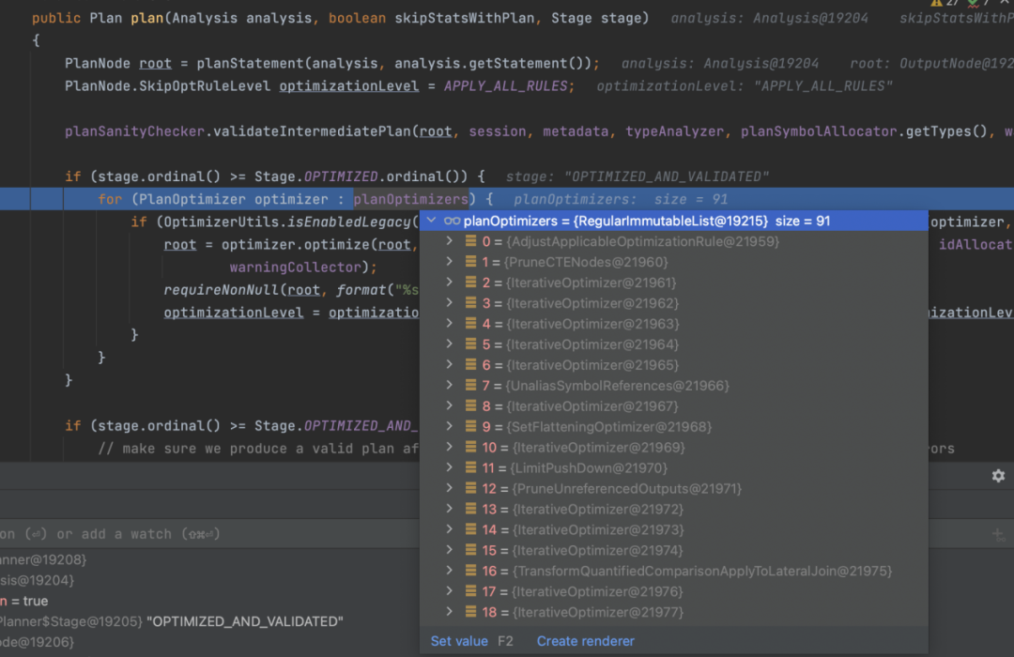1014x657 pixels.
Task: Expand the TransformQuantifiedComparisonApplyToLateralJoin entry
Action: (450, 572)
